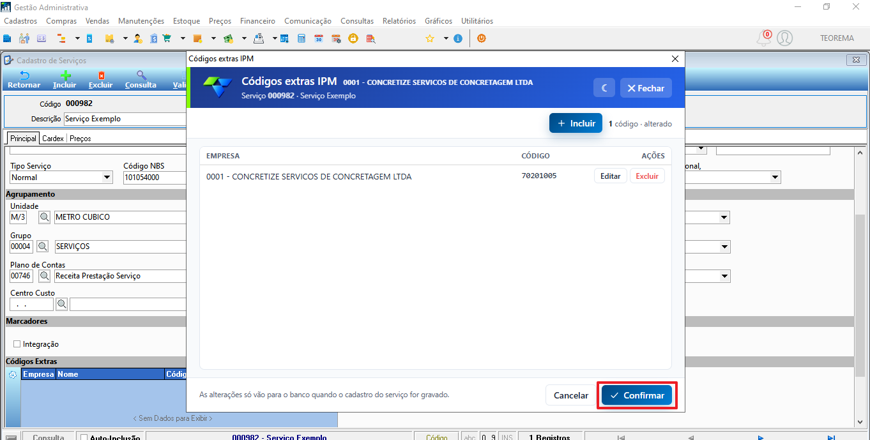Viewport: 870px width, 440px height.
Task: Open the Cadastros menu
Action: (21, 21)
